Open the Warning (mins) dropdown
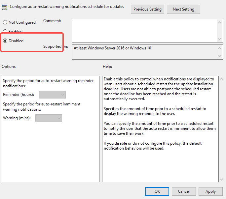Image resolution: width=226 pixels, height=199 pixels. point(49,118)
